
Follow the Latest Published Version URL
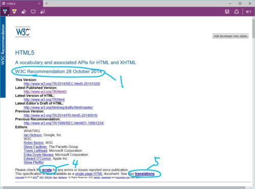click(45, 92)
